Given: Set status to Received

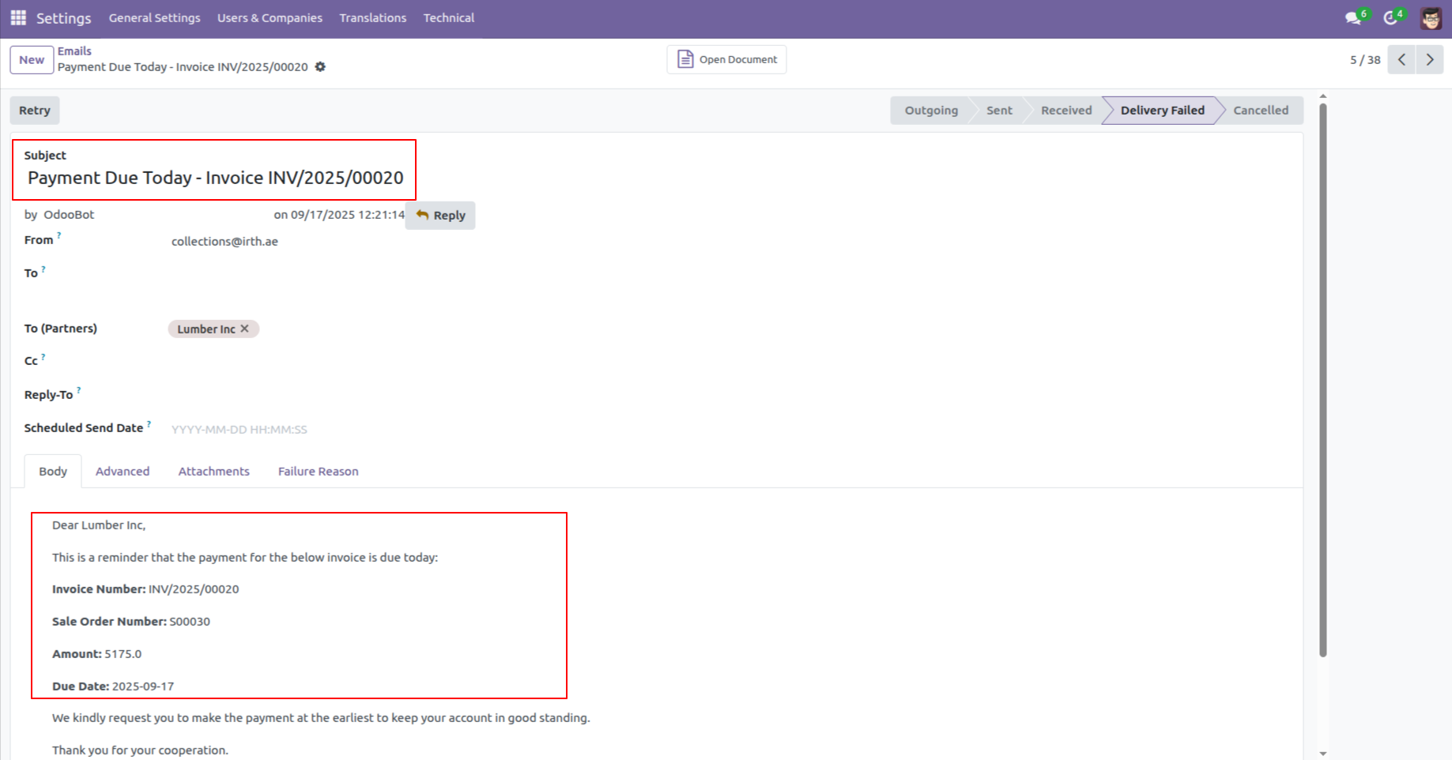Looking at the screenshot, I should point(1066,111).
